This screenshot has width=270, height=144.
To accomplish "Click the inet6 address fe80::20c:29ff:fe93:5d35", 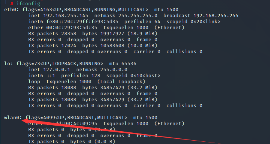I will 82,22.
